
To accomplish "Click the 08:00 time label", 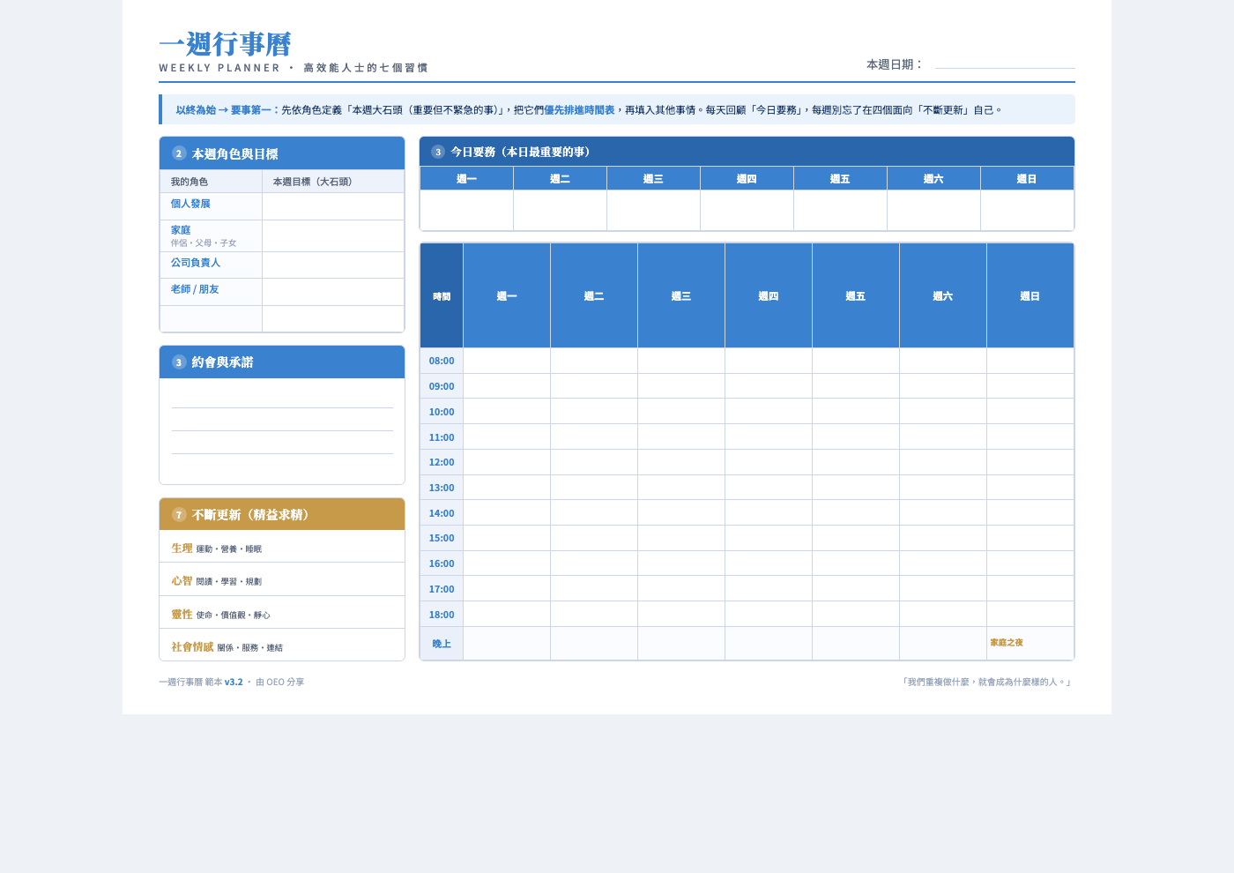I will (442, 361).
